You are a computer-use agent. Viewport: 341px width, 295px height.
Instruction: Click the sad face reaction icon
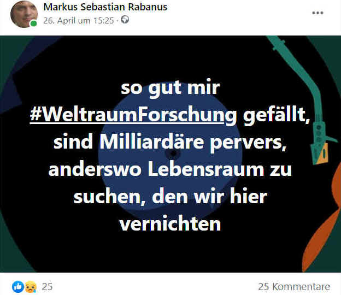[31, 287]
